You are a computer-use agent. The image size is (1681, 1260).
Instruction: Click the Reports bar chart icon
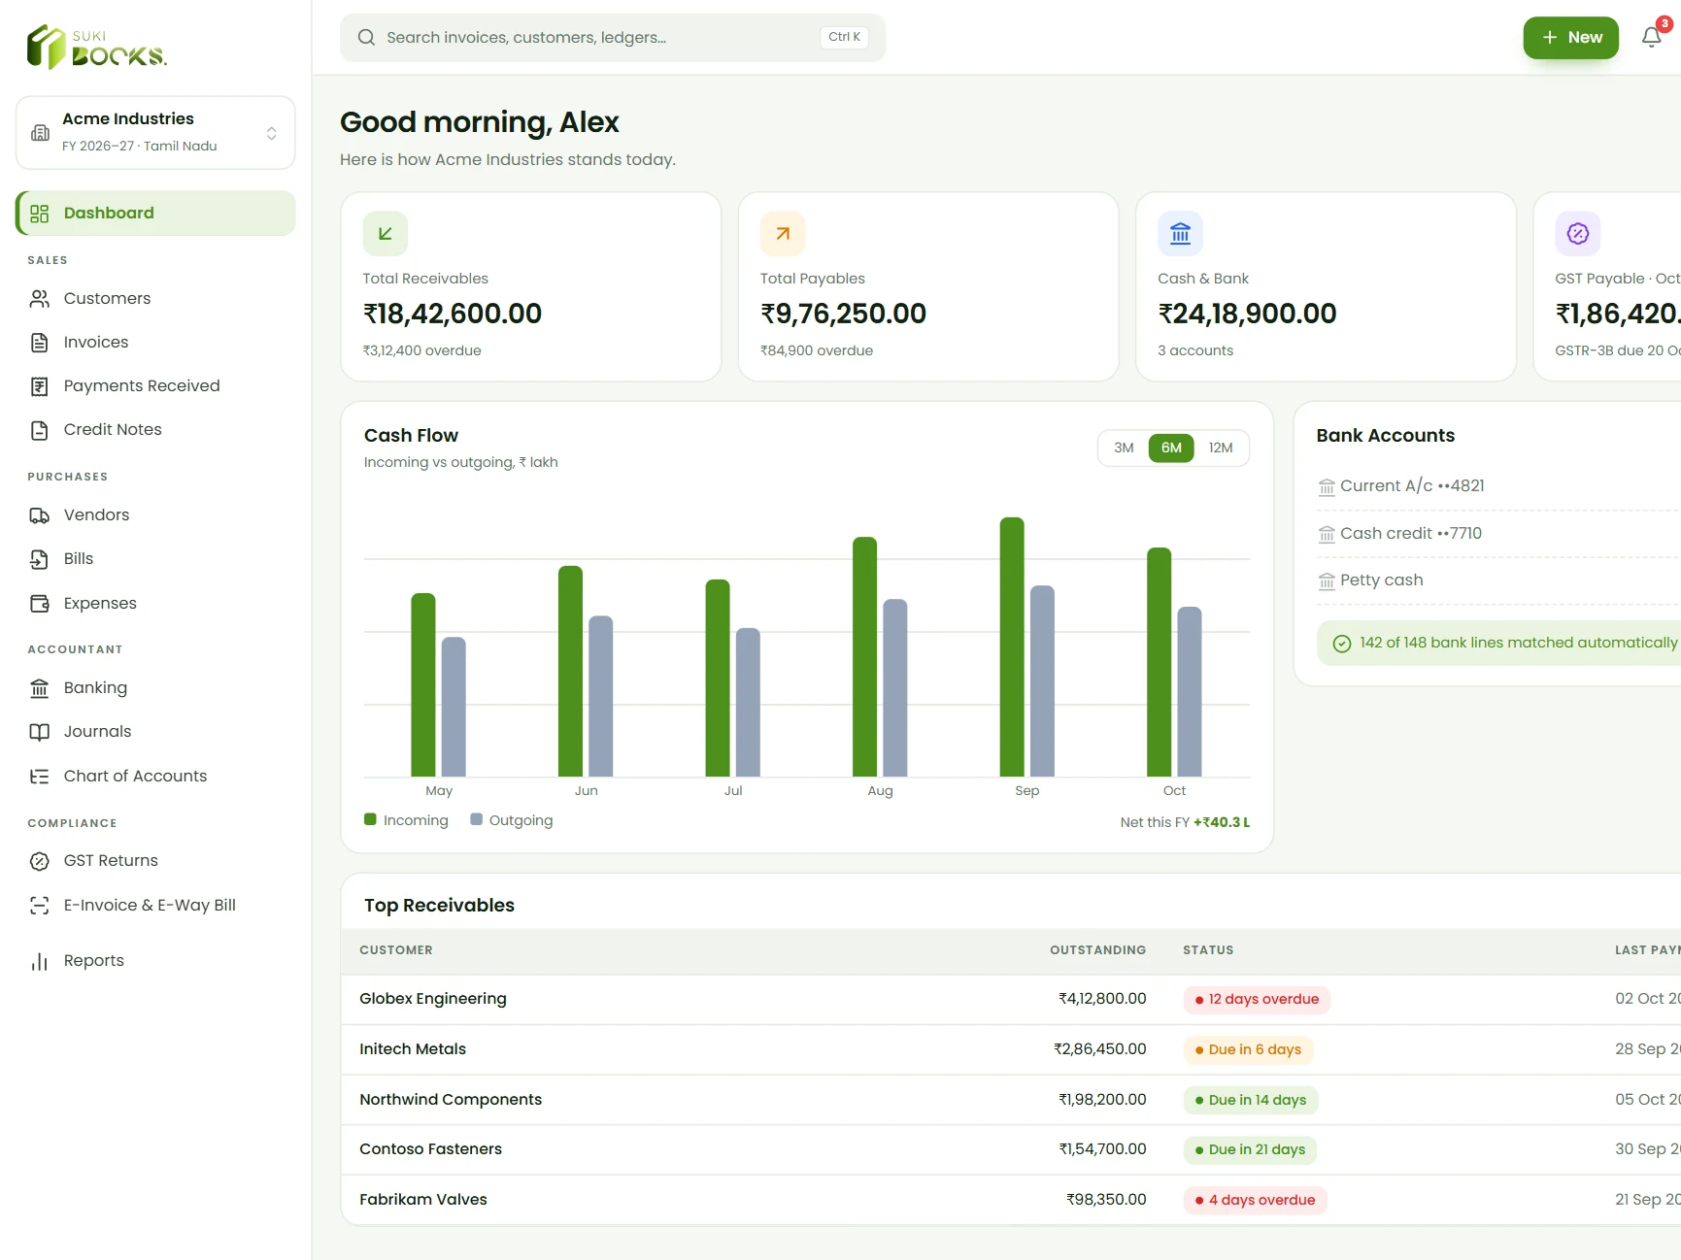coord(39,961)
